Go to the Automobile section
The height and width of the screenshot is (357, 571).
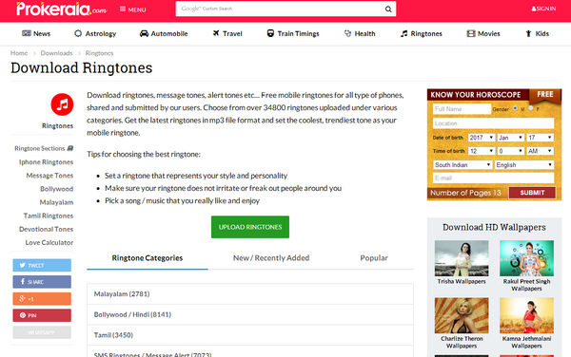click(x=164, y=34)
